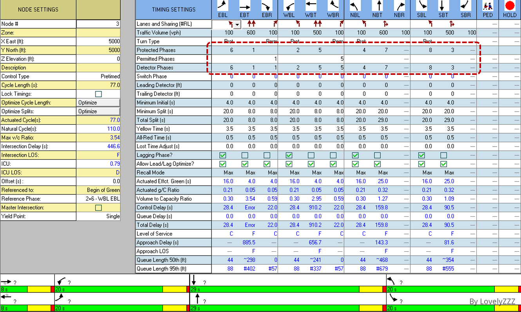The width and height of the screenshot is (521, 312).
Task: Click the WBL lane arrow icon
Action: pos(298,24)
